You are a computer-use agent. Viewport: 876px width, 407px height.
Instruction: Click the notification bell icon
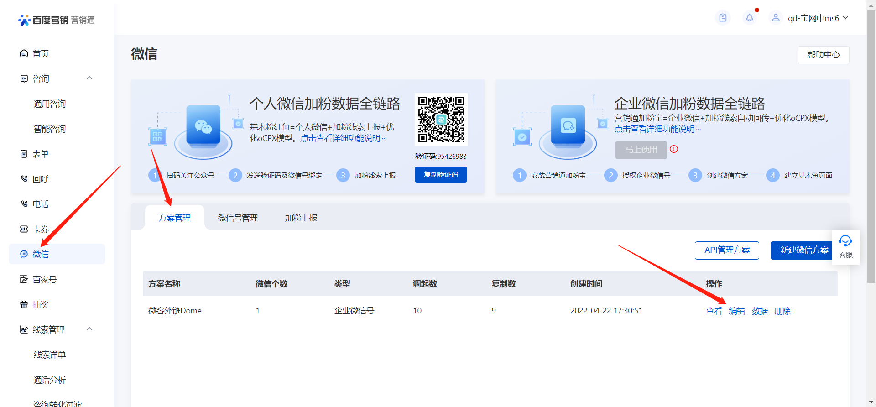(x=749, y=18)
